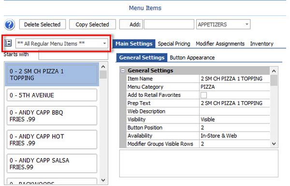Screen dimensions: 290x186
Task: Select 0 - ANDY CAPP BBQ FRIES .99
Action: click(x=52, y=116)
